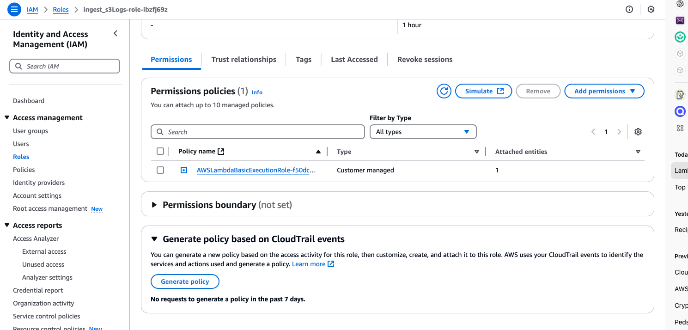This screenshot has width=688, height=330.
Task: Click the external link icon after Learn more
Action: [331, 264]
